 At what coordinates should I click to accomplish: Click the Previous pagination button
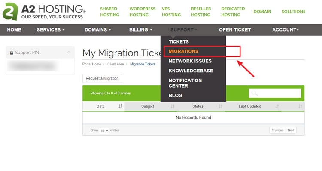tap(277, 130)
